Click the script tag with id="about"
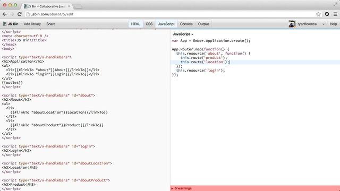The width and height of the screenshot is (340, 191). pyautogui.click(x=48, y=95)
